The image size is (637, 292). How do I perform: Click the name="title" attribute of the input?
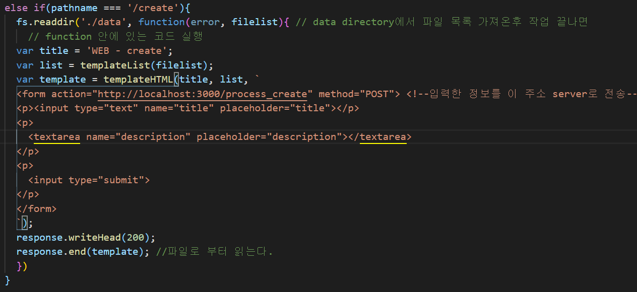179,108
